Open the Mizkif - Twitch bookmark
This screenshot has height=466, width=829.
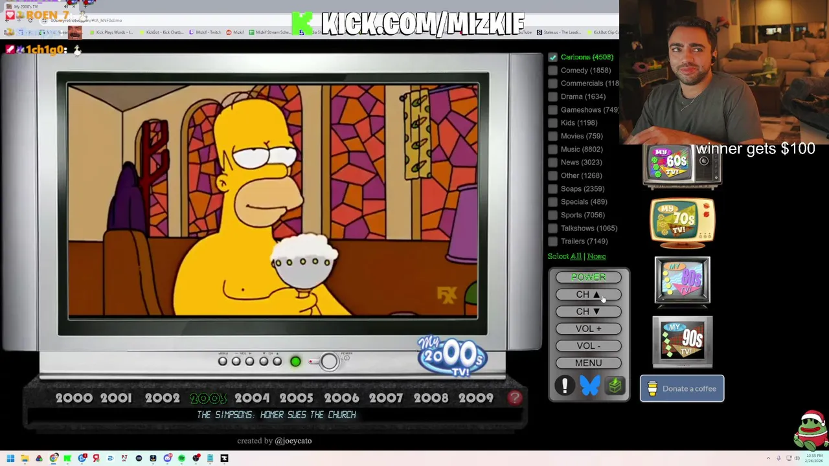[x=205, y=32]
